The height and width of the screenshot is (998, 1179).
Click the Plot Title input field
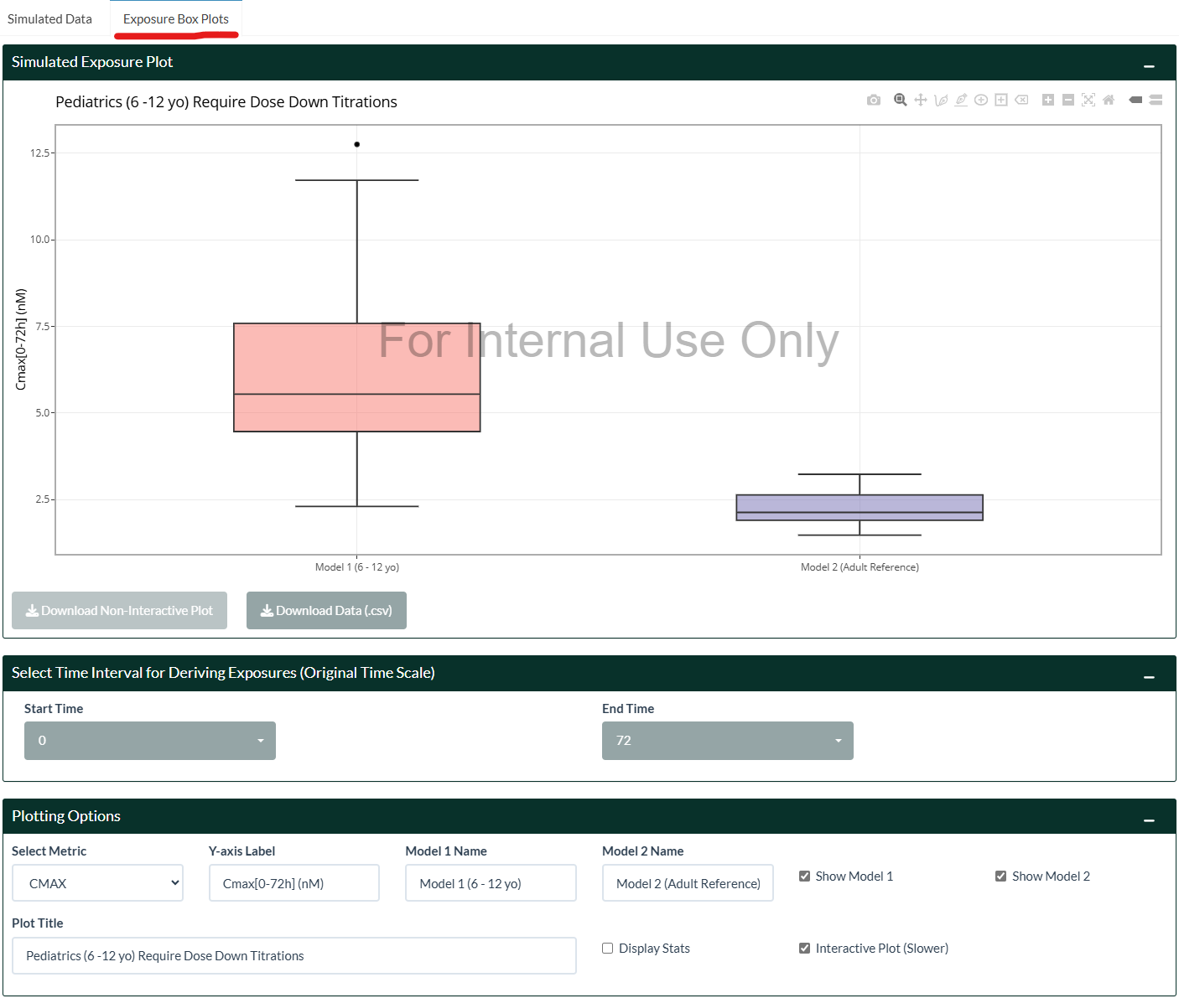click(293, 955)
